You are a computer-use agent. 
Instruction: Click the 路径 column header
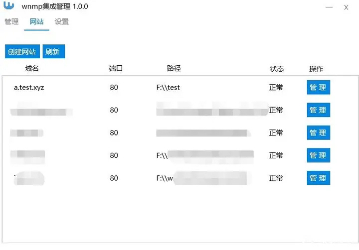[174, 68]
